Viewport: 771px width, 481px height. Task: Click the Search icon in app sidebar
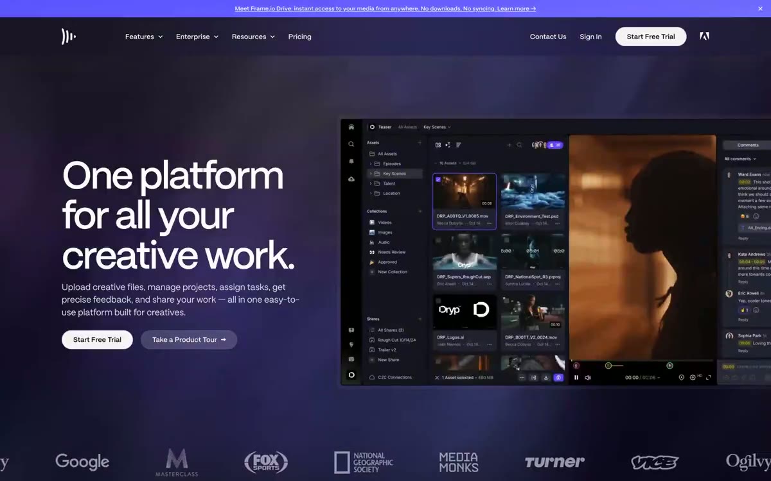click(x=351, y=144)
